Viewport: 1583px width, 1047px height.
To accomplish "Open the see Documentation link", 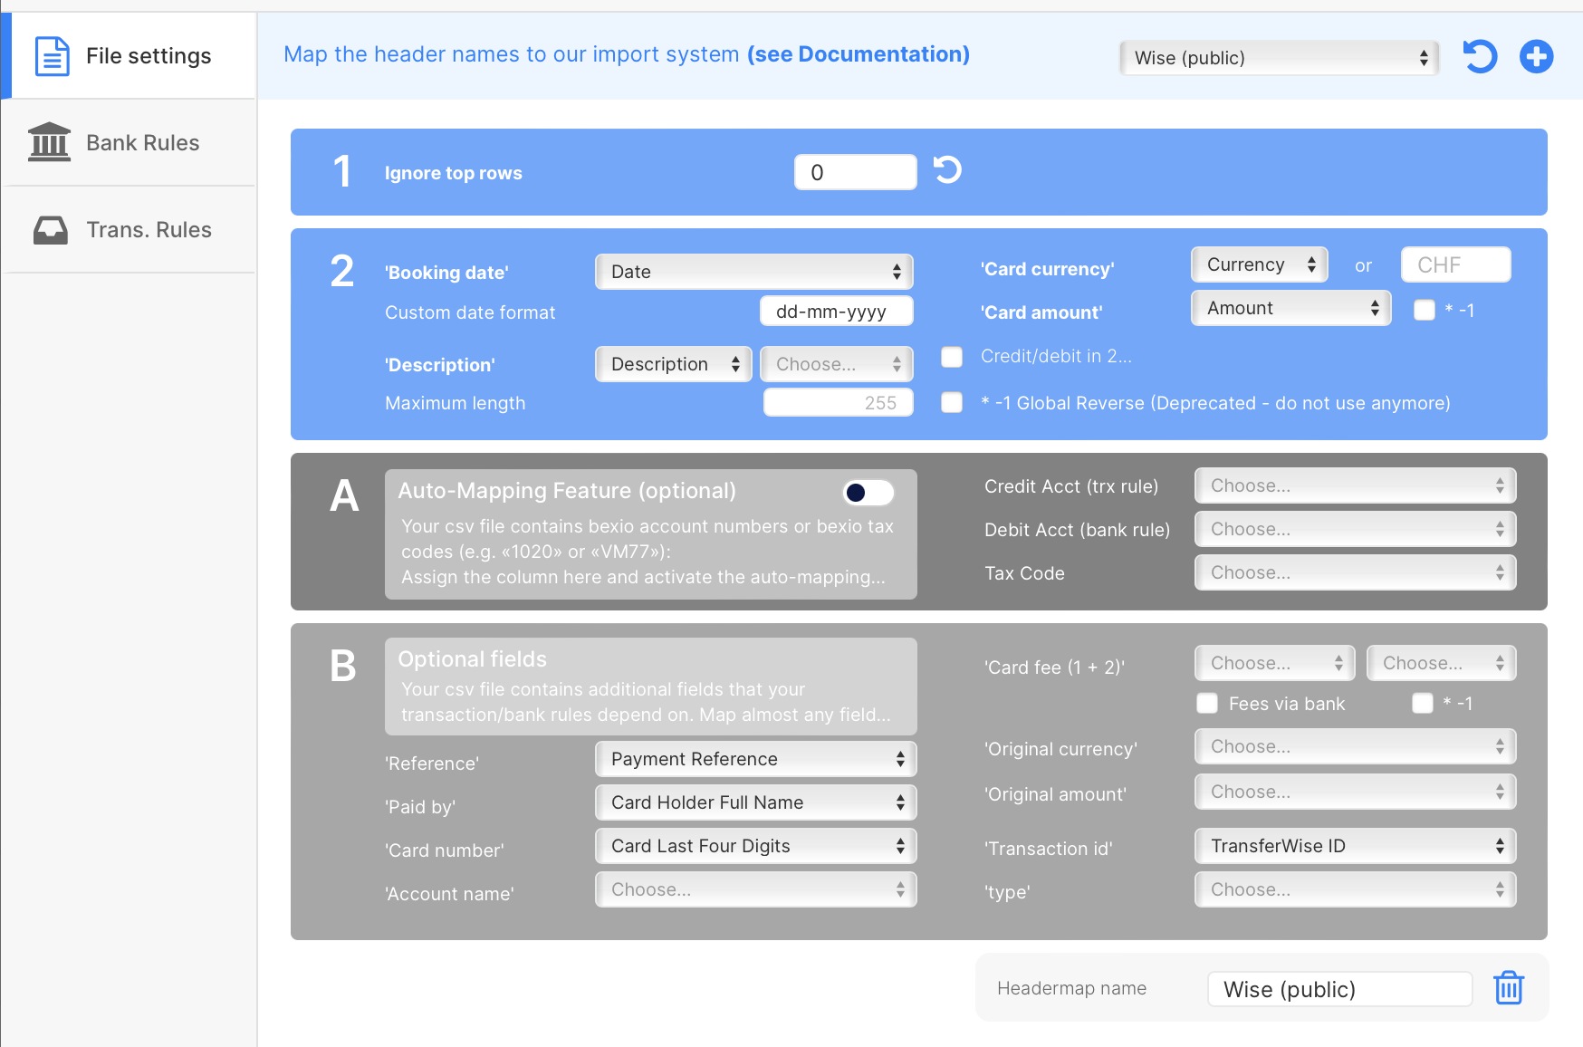I will 858,54.
